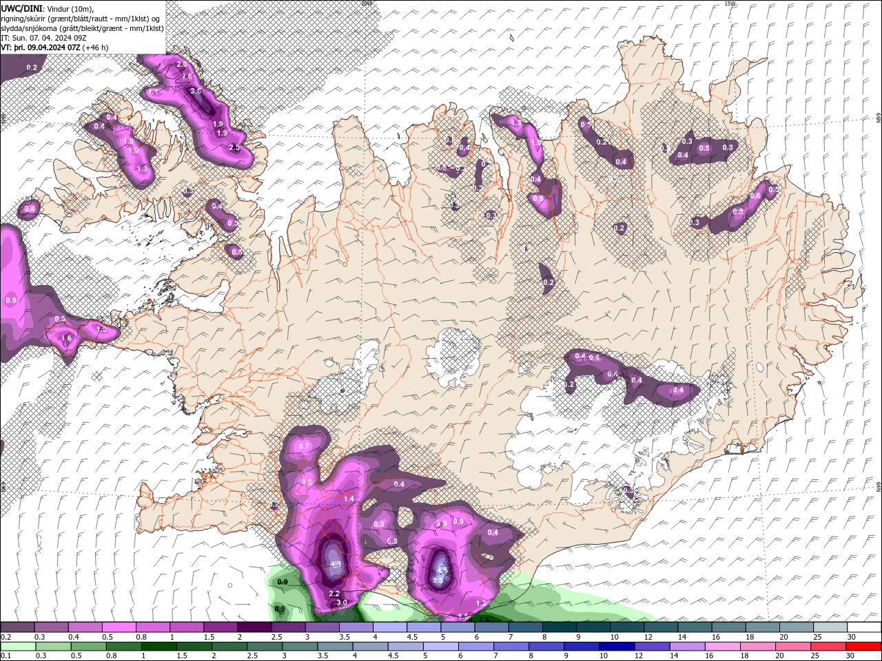Click the 30 red swatch in the lower legend row

[x=864, y=647]
